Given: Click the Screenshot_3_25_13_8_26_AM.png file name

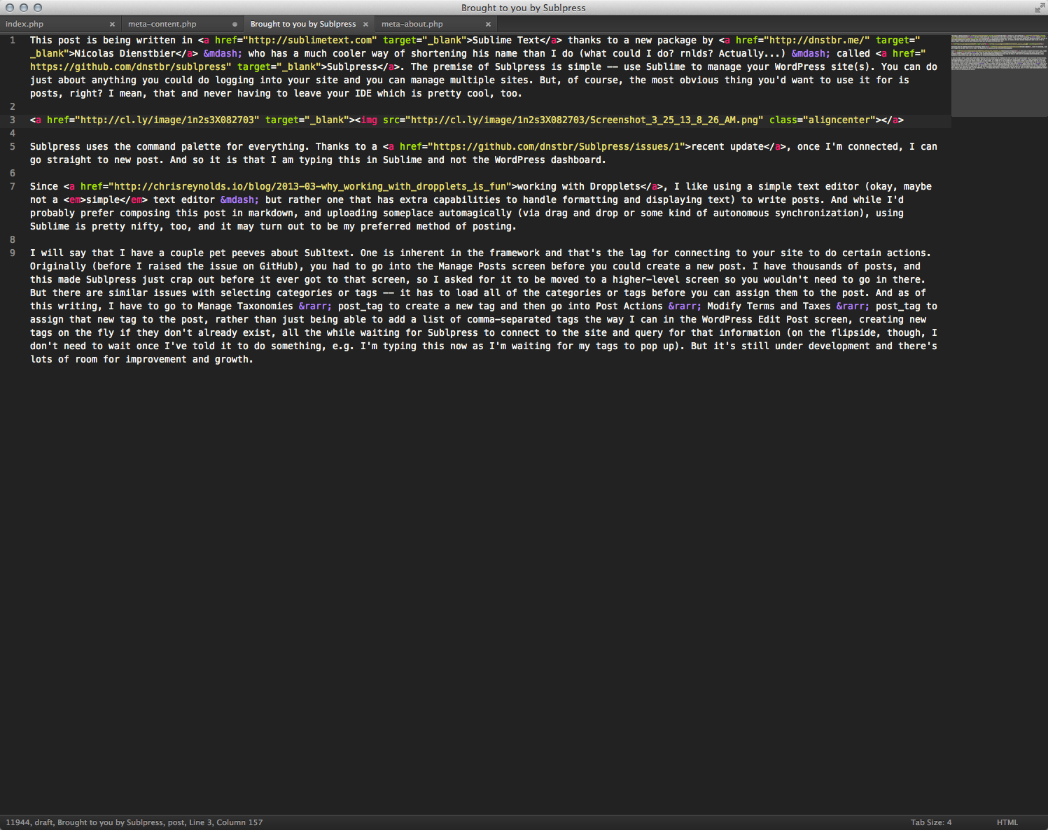Looking at the screenshot, I should (x=674, y=120).
